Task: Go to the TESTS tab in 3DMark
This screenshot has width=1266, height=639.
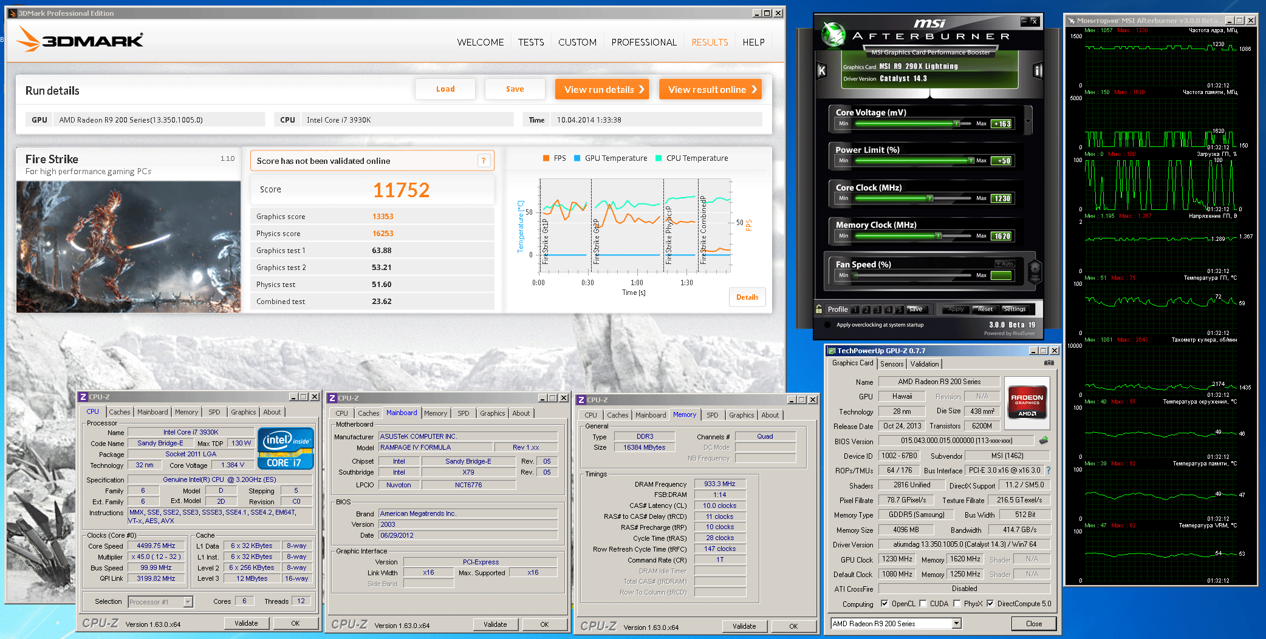Action: [x=531, y=42]
